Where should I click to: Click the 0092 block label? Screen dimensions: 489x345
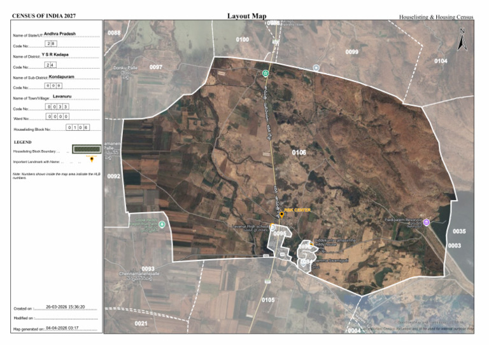pyautogui.click(x=114, y=177)
